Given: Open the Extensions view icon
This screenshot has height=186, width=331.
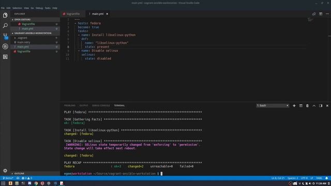Looking at the screenshot, I should click(x=5, y=57).
